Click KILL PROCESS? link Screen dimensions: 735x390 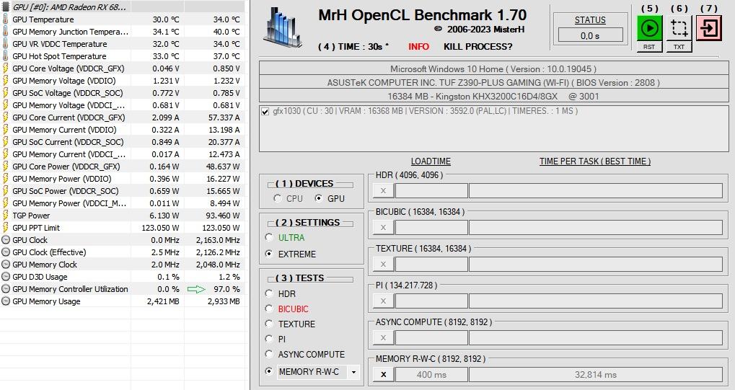point(478,47)
